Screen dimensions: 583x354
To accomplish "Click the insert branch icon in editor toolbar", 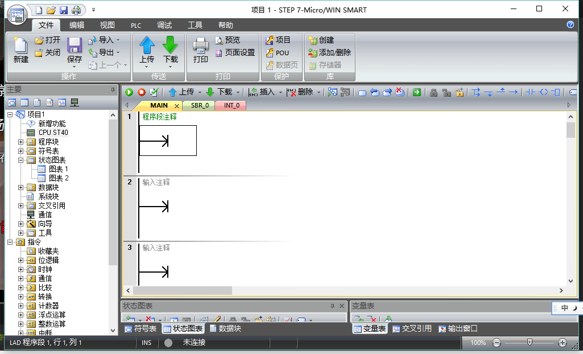I will tap(476, 92).
